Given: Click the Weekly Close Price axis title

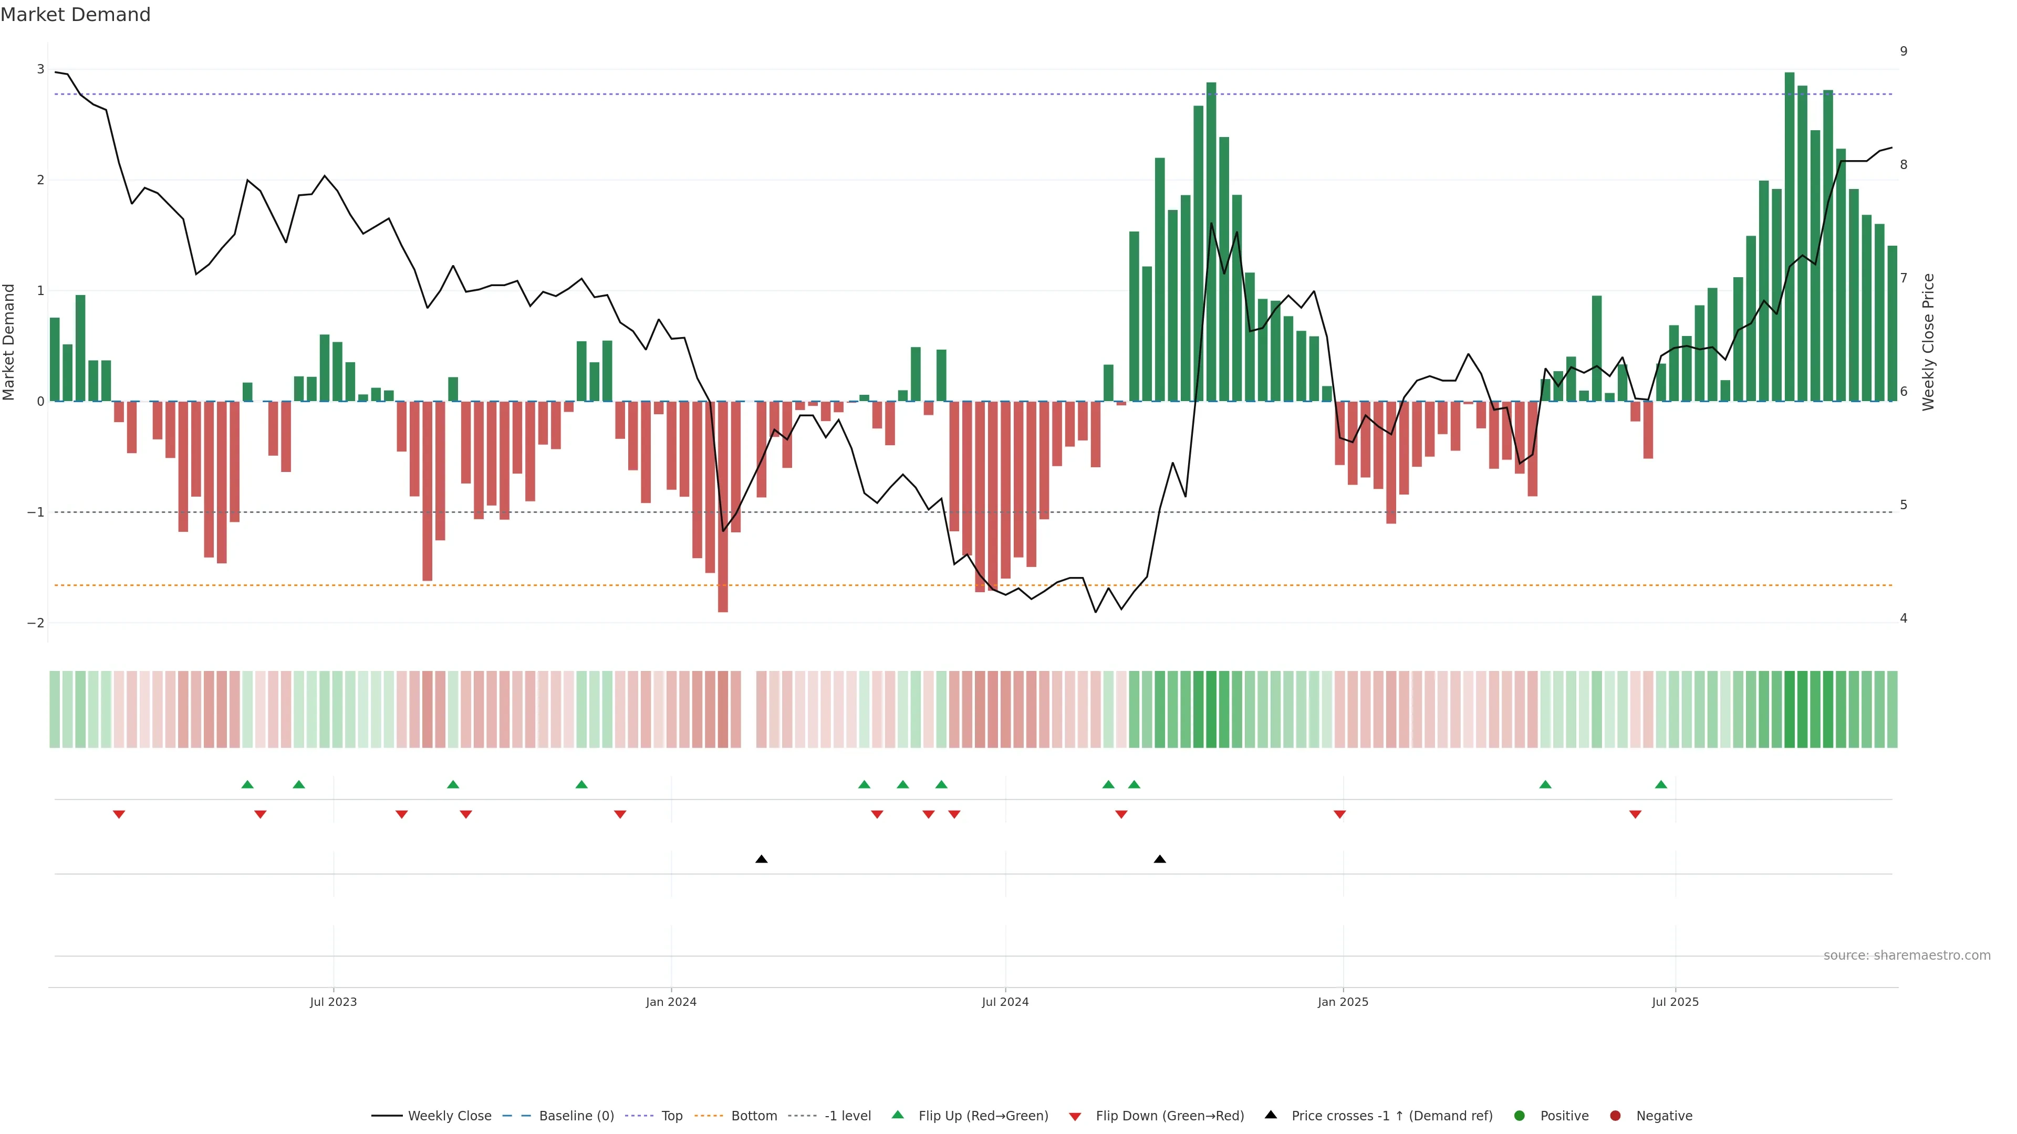Looking at the screenshot, I should pos(1929,342).
